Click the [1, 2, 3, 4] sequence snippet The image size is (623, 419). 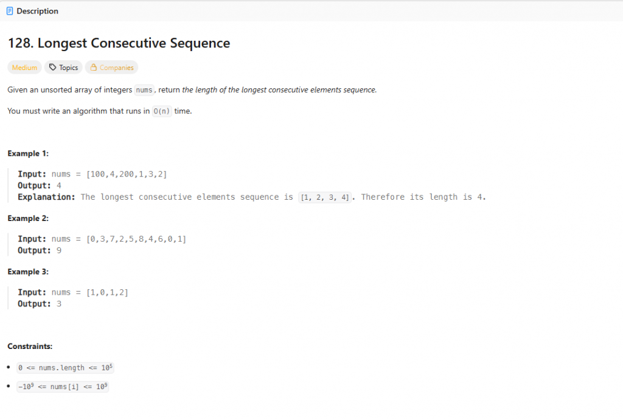pyautogui.click(x=325, y=197)
